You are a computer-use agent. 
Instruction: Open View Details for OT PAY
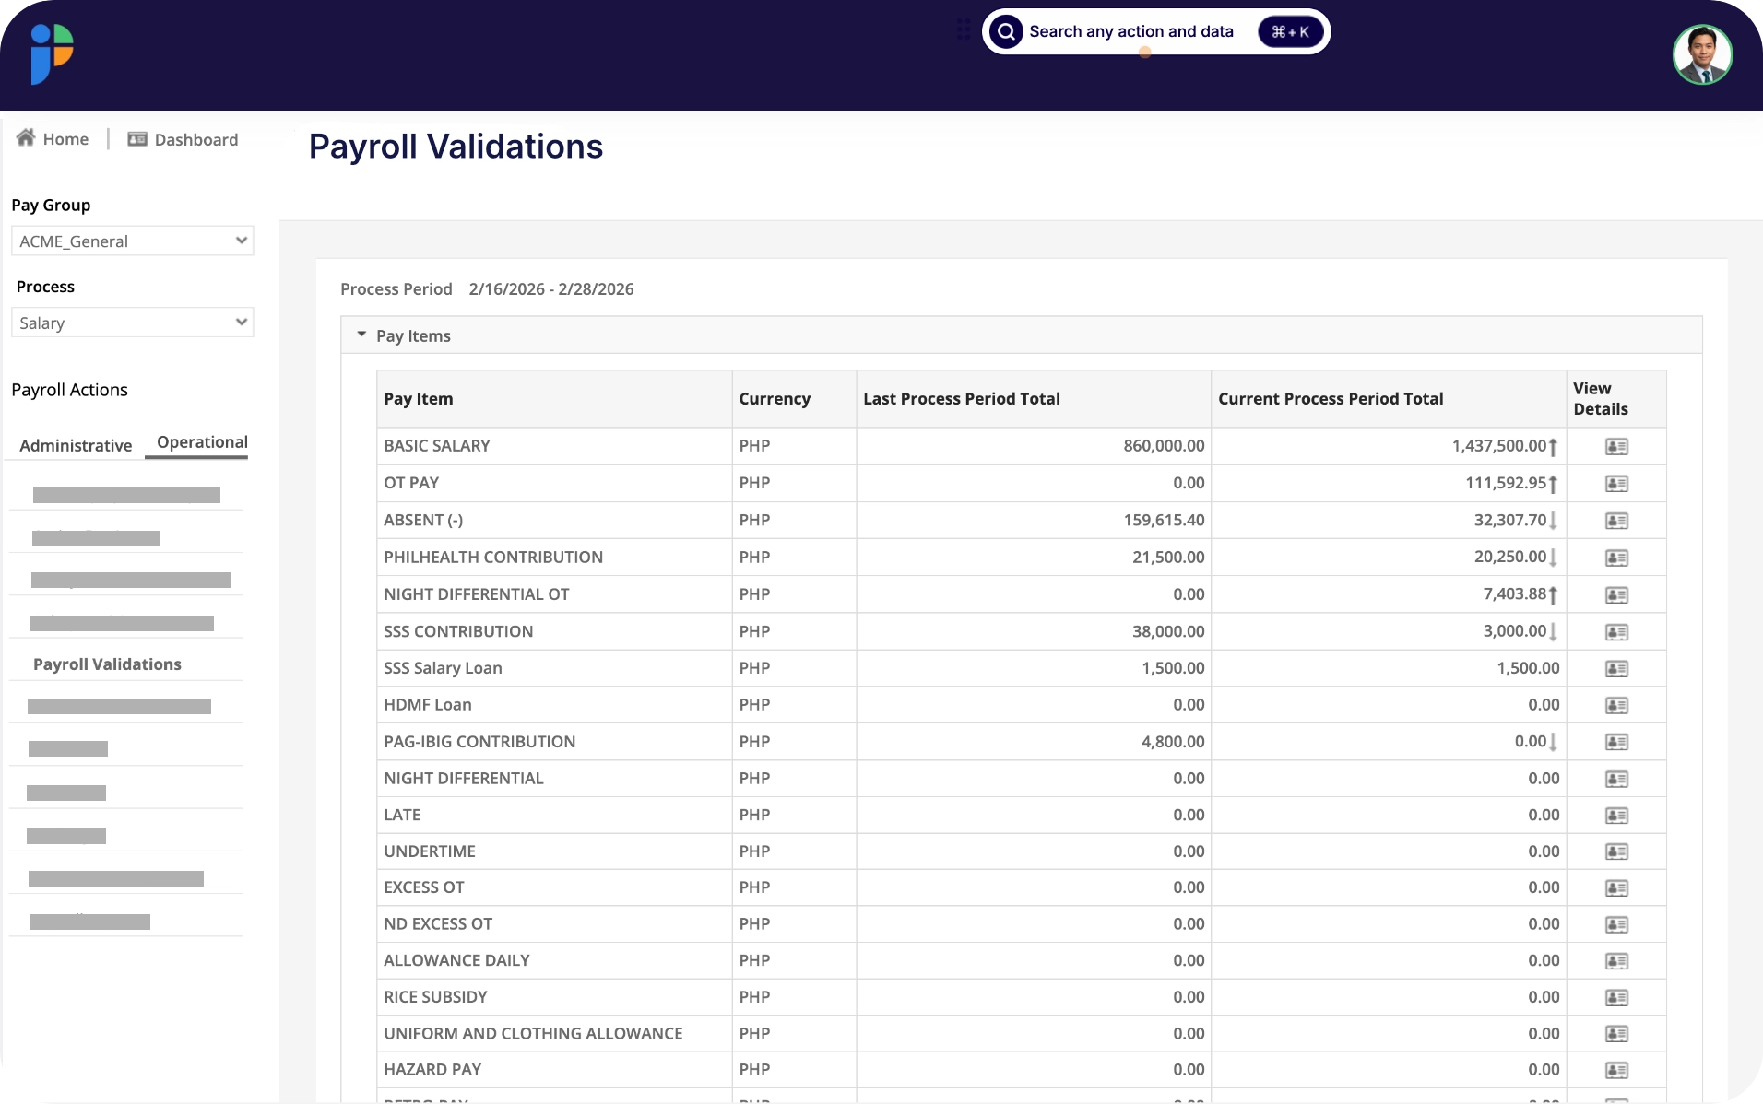pos(1615,483)
